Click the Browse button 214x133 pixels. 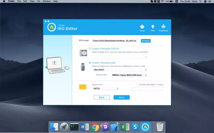[146, 41]
